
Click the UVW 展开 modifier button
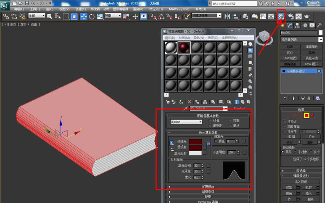pos(312,64)
